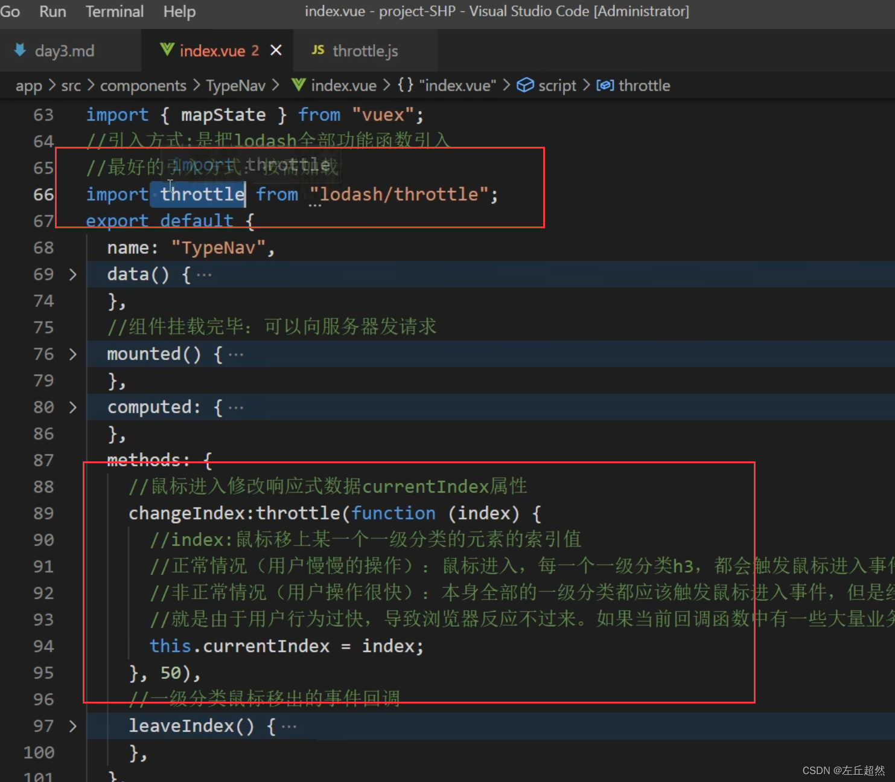Click line number 89 in the gutter

coord(43,514)
